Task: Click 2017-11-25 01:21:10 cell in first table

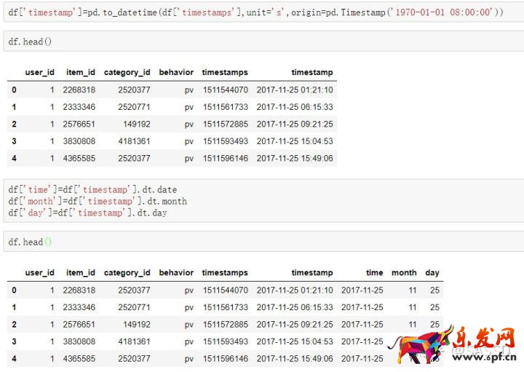Action: [x=295, y=90]
